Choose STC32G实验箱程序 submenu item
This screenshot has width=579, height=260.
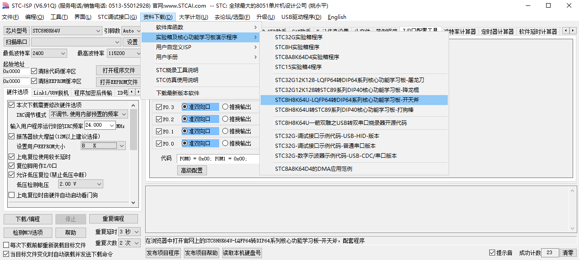[354, 37]
